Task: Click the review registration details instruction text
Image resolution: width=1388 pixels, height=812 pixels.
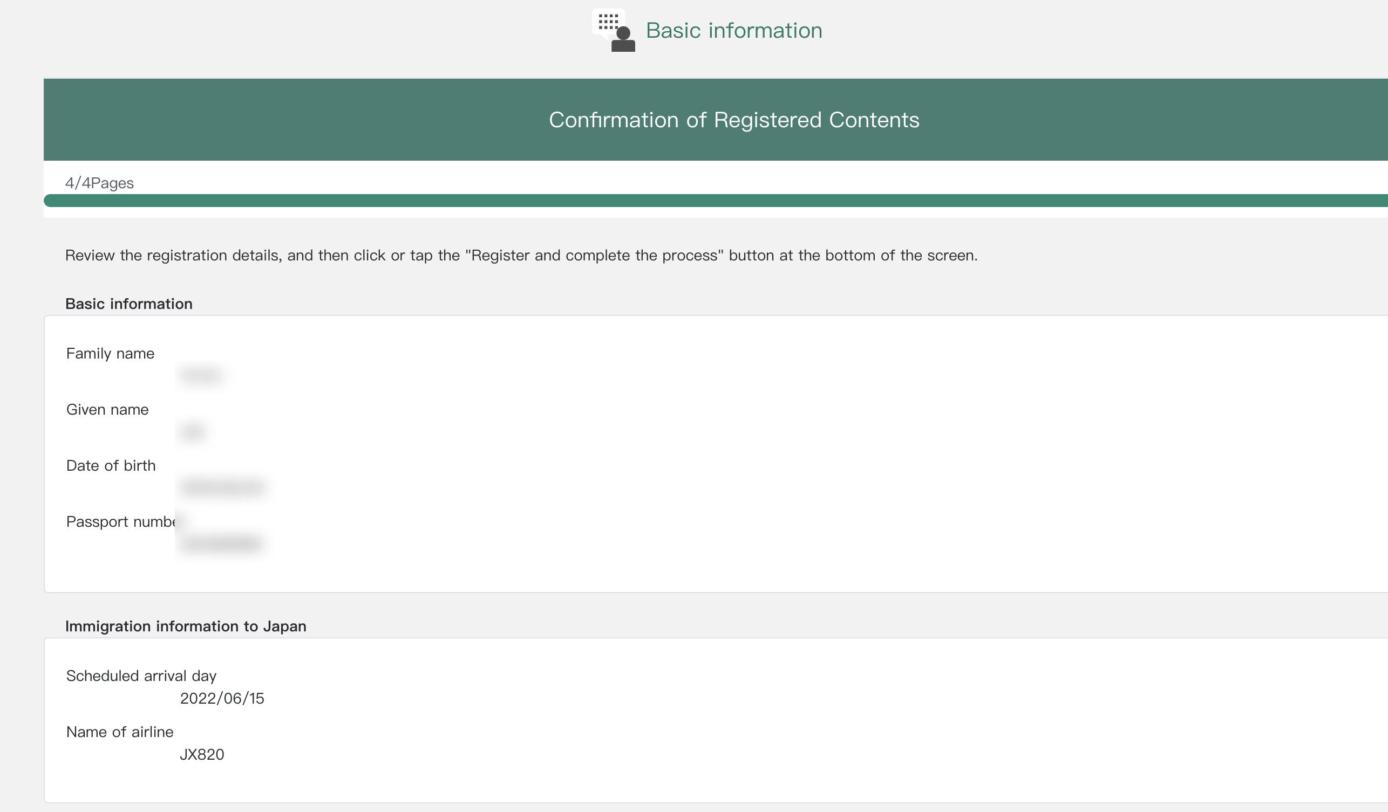Action: click(521, 255)
